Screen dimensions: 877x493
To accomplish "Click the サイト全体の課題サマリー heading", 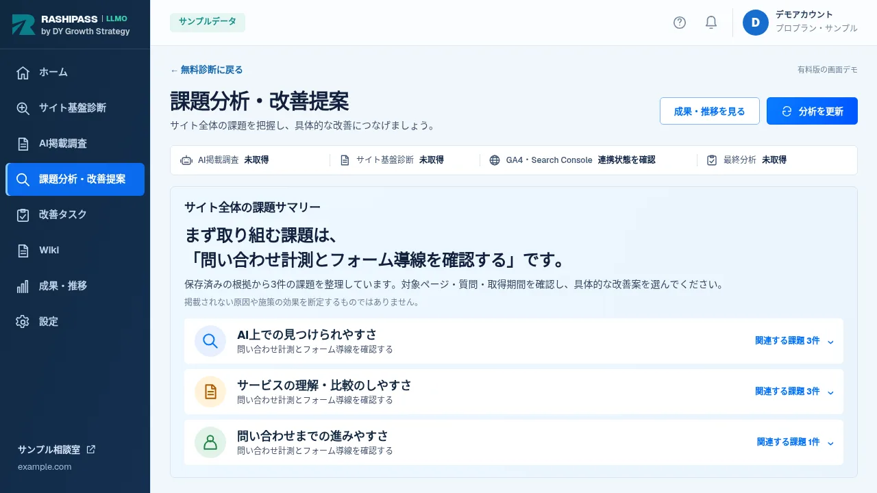I will coord(252,207).
